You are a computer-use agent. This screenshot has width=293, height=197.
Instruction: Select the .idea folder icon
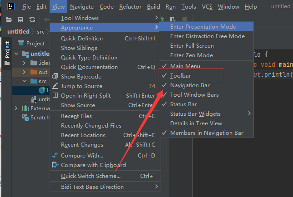[34, 63]
